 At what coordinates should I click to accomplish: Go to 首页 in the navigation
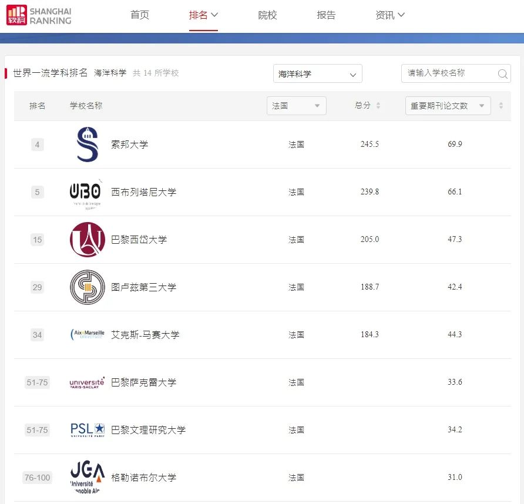(x=140, y=15)
